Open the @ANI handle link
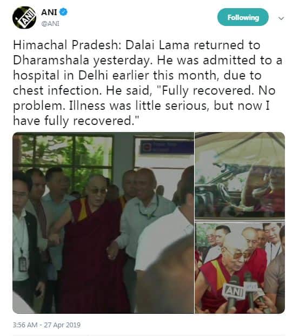Screen dimensions: 299x336 tap(50, 24)
